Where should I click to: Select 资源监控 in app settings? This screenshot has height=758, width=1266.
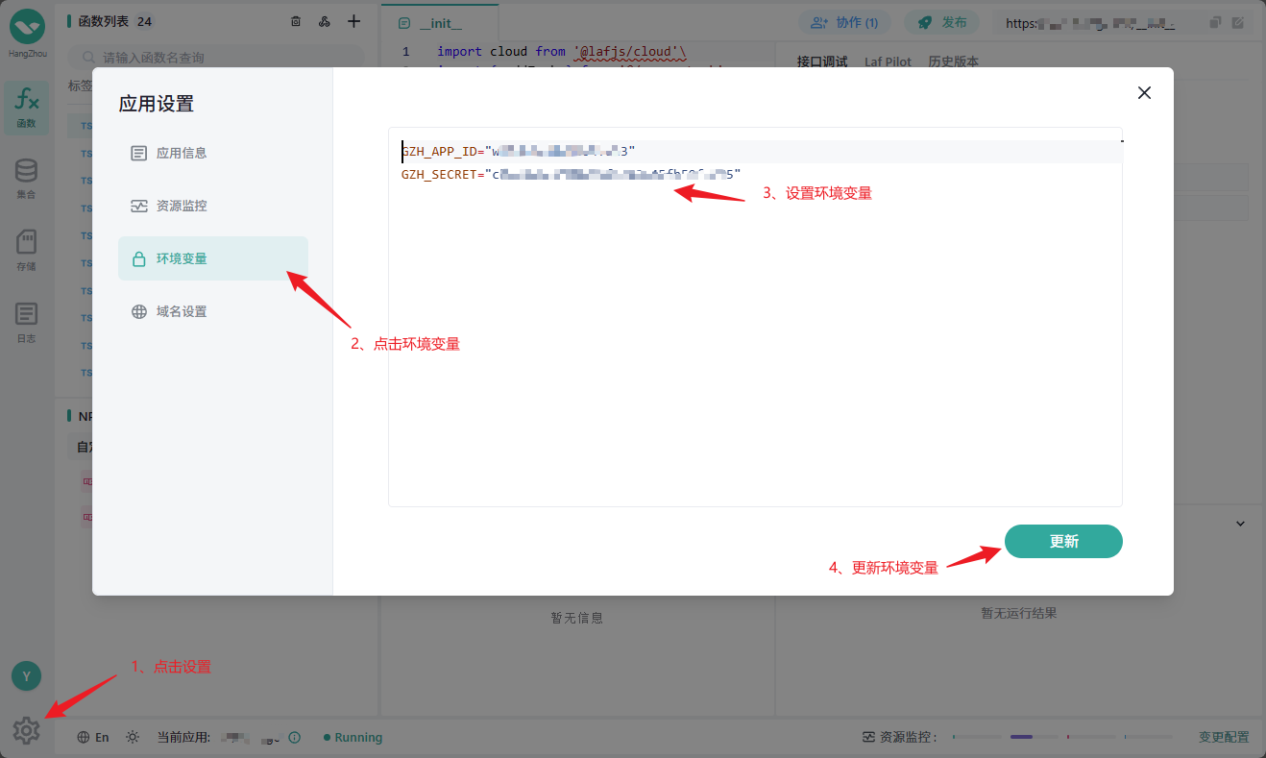(x=213, y=206)
